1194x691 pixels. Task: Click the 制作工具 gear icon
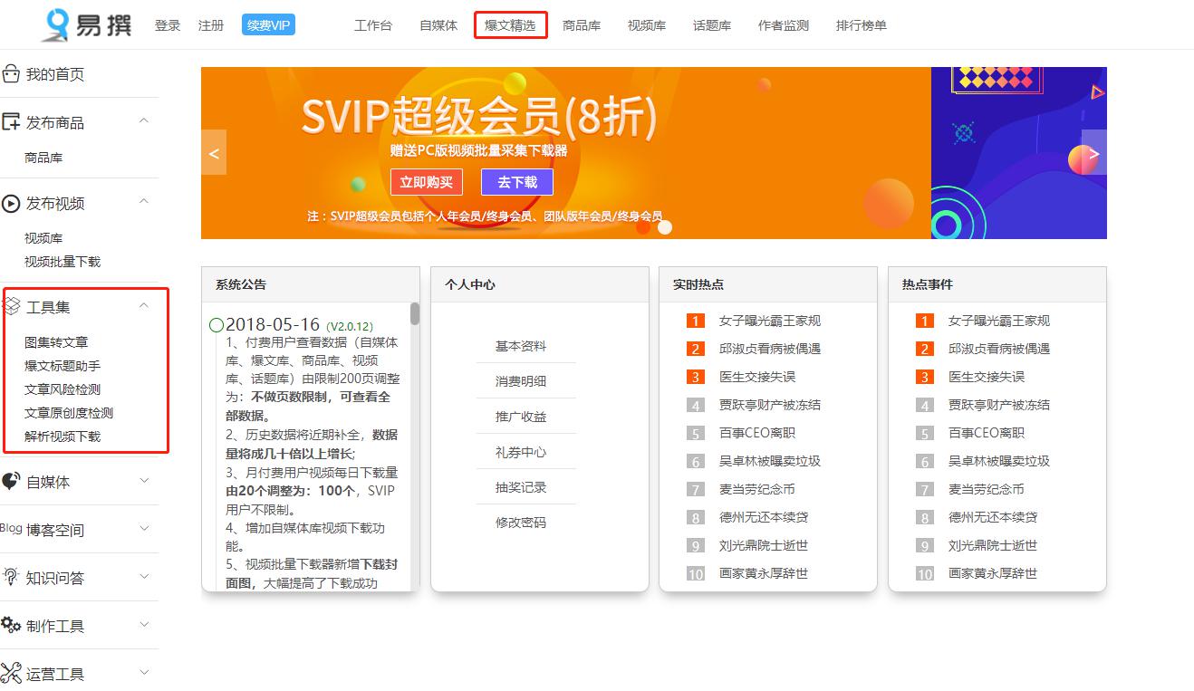point(10,625)
